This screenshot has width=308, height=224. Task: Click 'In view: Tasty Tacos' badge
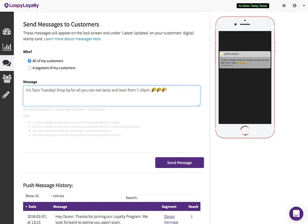click(253, 6)
